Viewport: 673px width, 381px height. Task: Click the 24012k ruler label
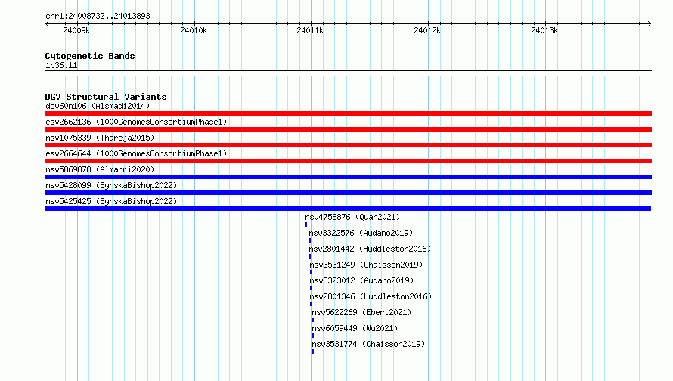(x=427, y=30)
